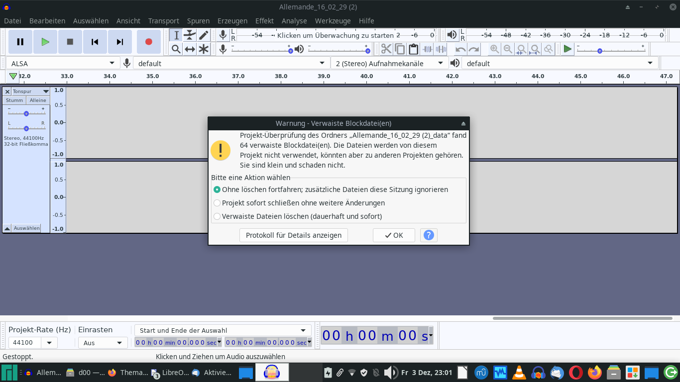The image size is (680, 382).
Task: Click the Pause transport button
Action: coord(20,42)
